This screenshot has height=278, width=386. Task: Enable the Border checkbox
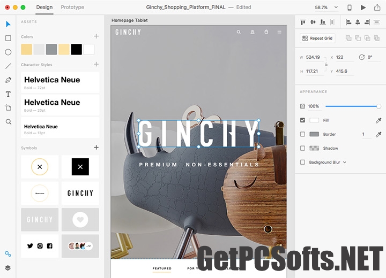(x=302, y=134)
